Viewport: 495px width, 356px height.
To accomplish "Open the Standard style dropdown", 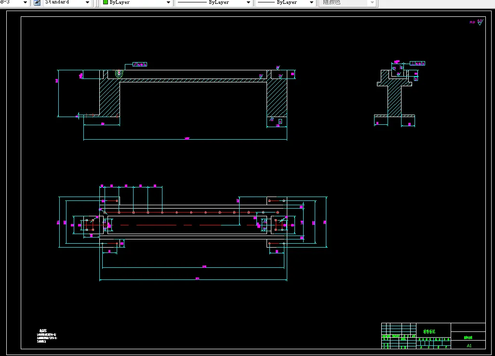I will tap(87, 2).
